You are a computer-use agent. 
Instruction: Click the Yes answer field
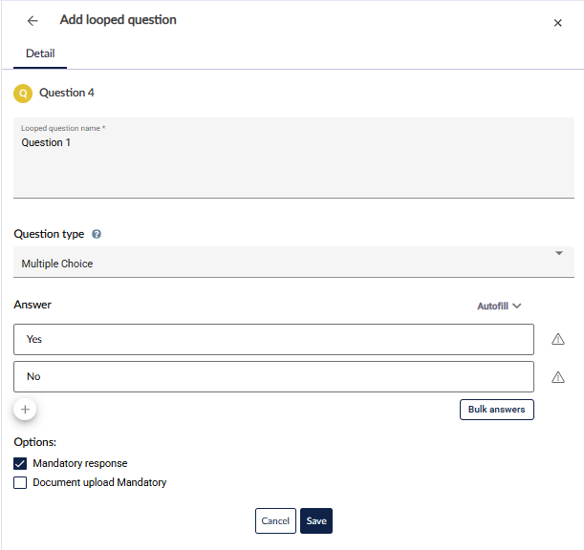[273, 339]
